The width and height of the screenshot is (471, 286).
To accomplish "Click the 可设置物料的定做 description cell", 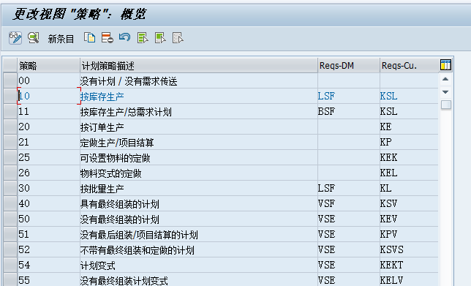I will [198, 157].
